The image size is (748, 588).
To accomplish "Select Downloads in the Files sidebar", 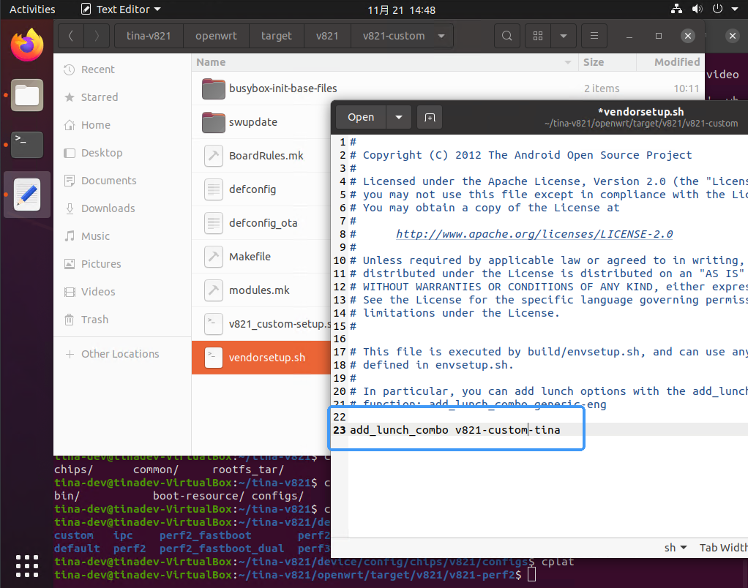I will (108, 208).
